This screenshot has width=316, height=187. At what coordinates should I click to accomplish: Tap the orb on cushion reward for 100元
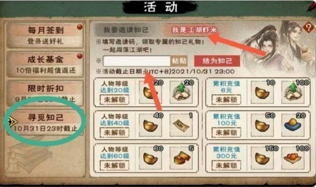point(293,125)
